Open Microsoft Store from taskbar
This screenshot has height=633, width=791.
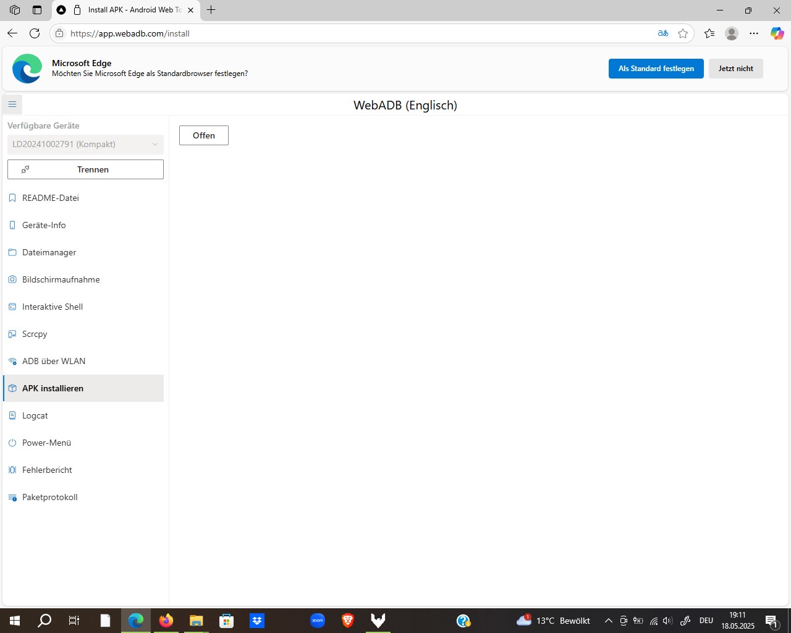click(x=227, y=621)
